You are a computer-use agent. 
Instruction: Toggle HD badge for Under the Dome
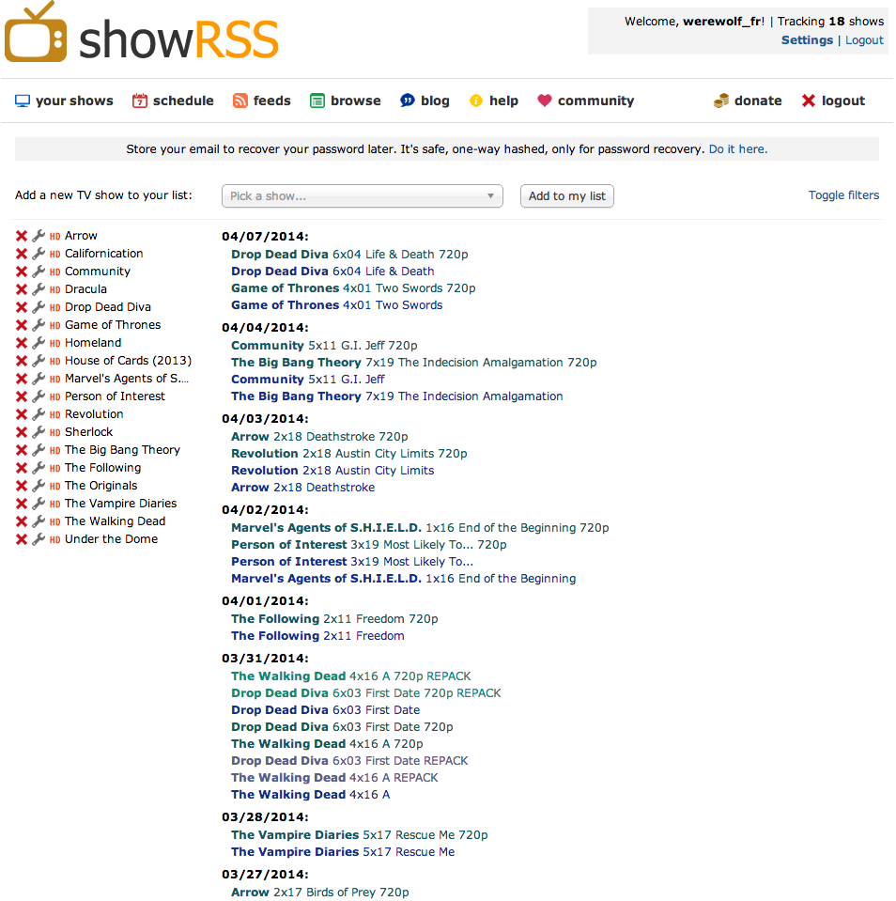click(x=55, y=539)
